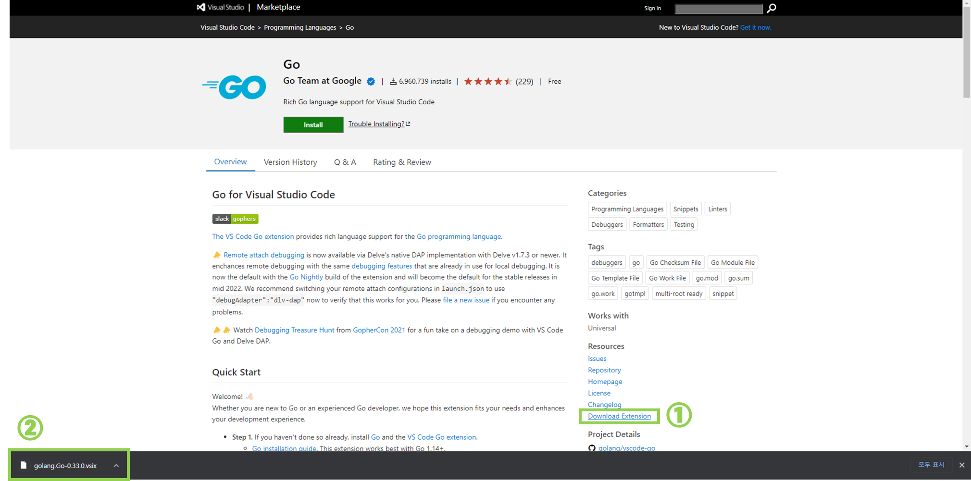Click the star rating icons
Image resolution: width=971 pixels, height=481 pixels.
[488, 81]
